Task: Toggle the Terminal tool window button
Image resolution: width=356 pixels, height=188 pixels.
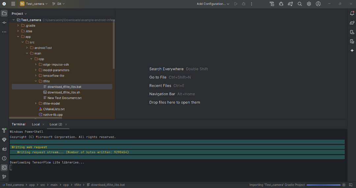Action: point(4,168)
